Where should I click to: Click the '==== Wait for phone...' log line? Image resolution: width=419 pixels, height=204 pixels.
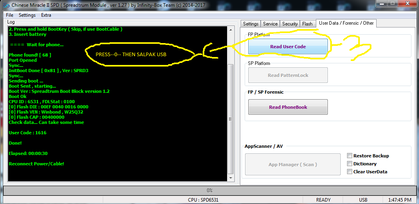click(x=37, y=45)
